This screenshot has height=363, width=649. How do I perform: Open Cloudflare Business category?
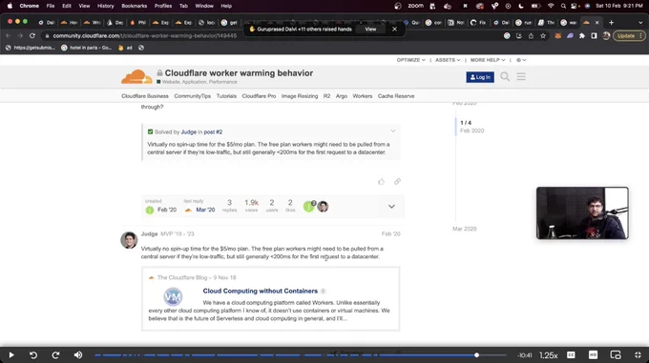[x=145, y=96]
